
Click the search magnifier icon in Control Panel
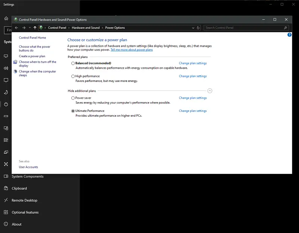286,28
